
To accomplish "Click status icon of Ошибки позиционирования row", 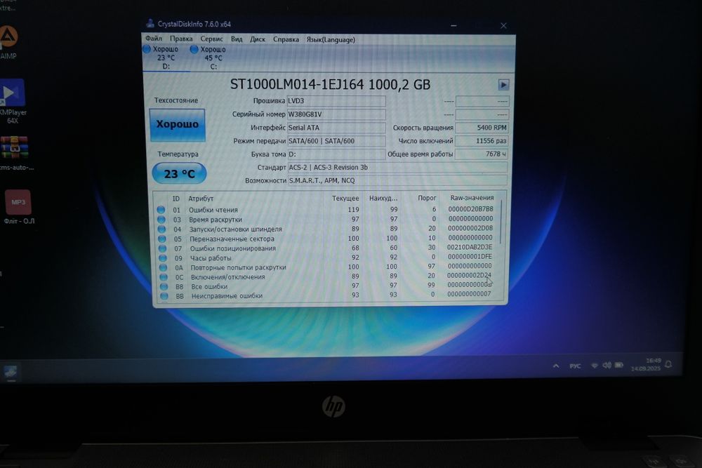I will click(x=163, y=248).
